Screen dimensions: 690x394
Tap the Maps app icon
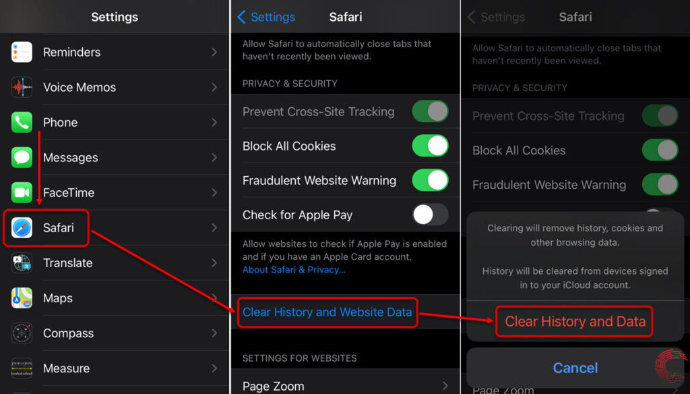coord(22,298)
